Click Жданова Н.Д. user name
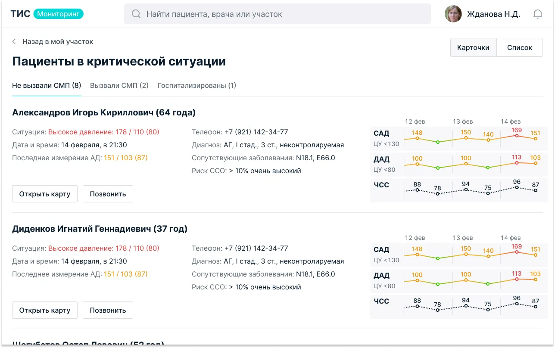The width and height of the screenshot is (555, 348). point(494,14)
